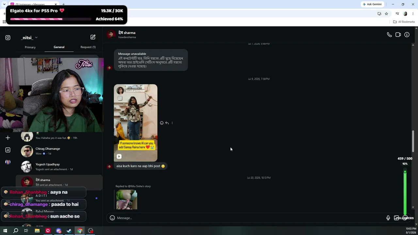Start a video call with देव sharma
The width and height of the screenshot is (418, 235).
point(398,35)
